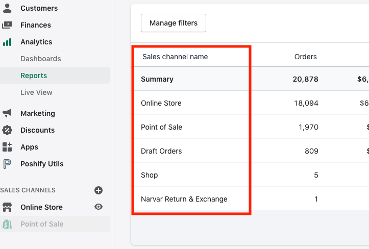Open Live View under Analytics
The height and width of the screenshot is (249, 369).
36,92
